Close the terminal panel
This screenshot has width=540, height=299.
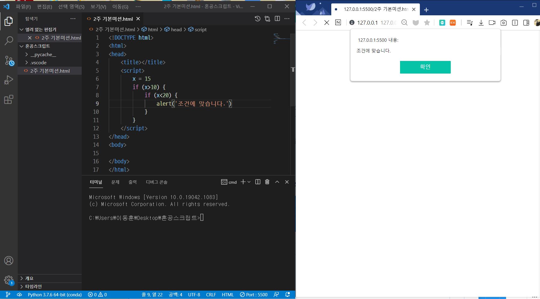tap(287, 182)
